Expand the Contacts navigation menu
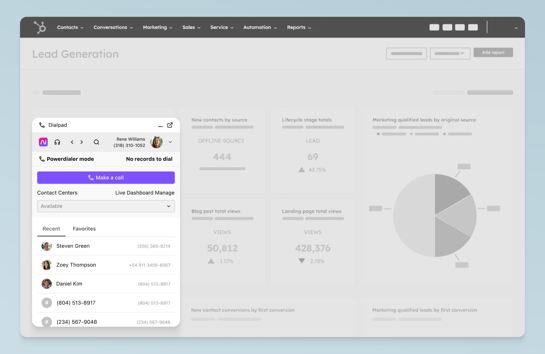 70,27
